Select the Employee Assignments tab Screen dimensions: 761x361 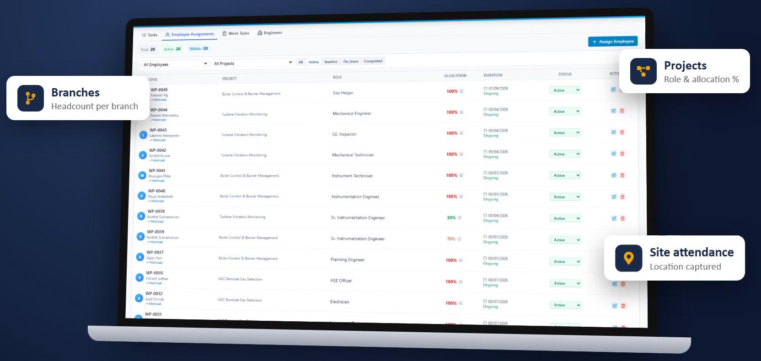(189, 34)
